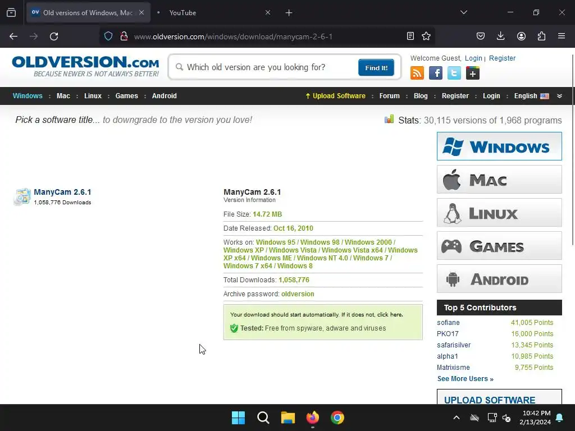Click the Games platform banner
The image size is (575, 431).
pyautogui.click(x=499, y=246)
